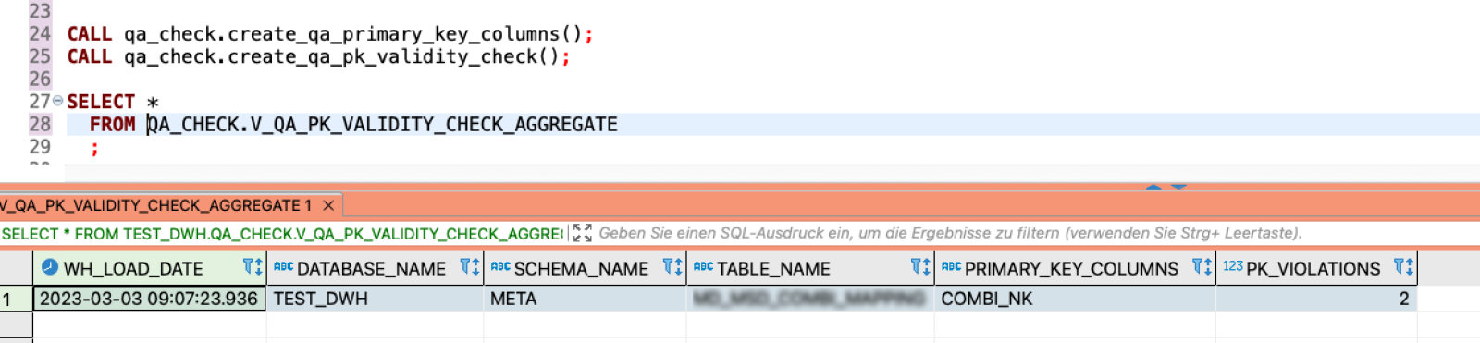Click the panel down arrow divider
Image resolution: width=1480 pixels, height=343 pixels.
tap(1178, 187)
